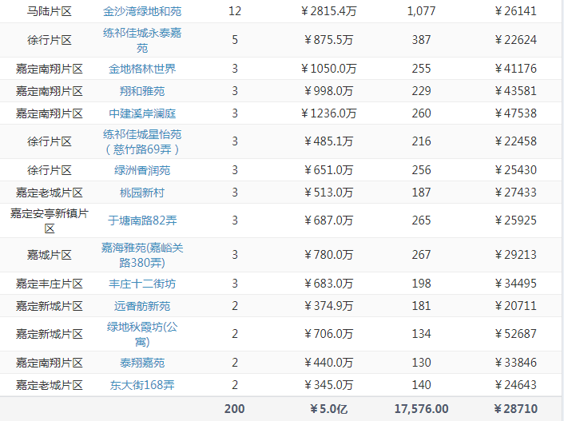Select the count 12 for 金沙湾绿地和苑
Screen dimensions: 564x421
[235, 11]
